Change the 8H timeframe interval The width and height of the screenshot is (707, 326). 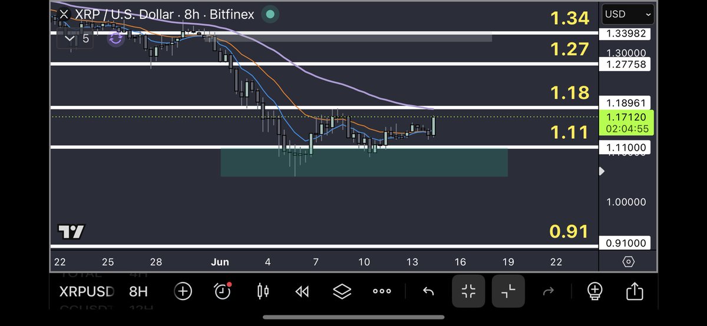coord(138,291)
